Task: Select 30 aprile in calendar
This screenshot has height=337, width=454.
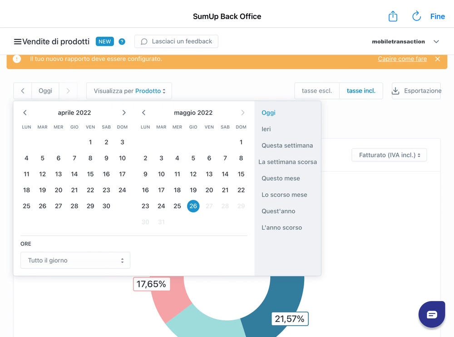Action: point(106,206)
